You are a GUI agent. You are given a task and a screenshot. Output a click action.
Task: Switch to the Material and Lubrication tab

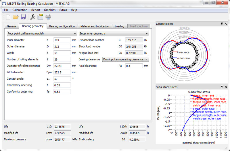[x=95, y=26]
